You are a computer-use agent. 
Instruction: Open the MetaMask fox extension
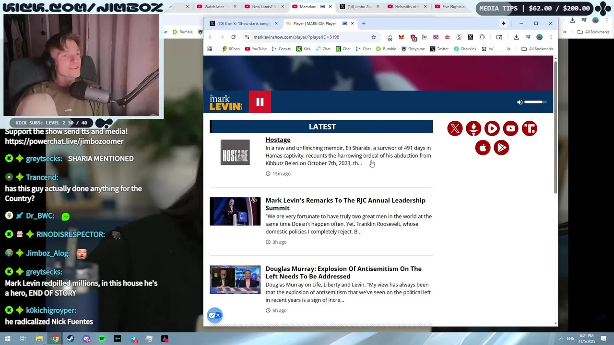pos(401,37)
